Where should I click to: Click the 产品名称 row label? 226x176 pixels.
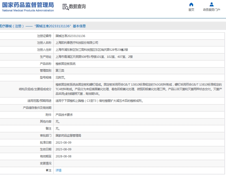click(46, 64)
